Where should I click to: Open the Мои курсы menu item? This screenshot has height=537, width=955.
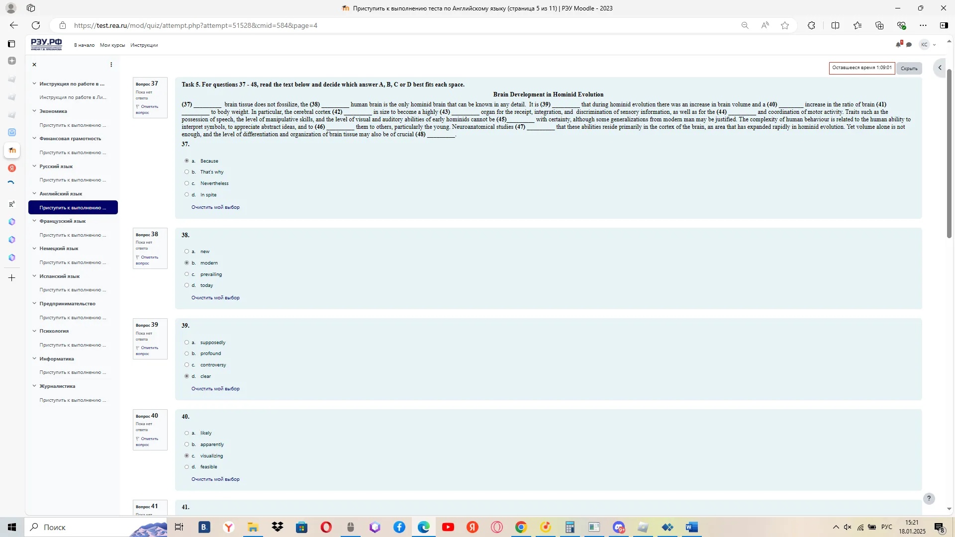coord(112,45)
